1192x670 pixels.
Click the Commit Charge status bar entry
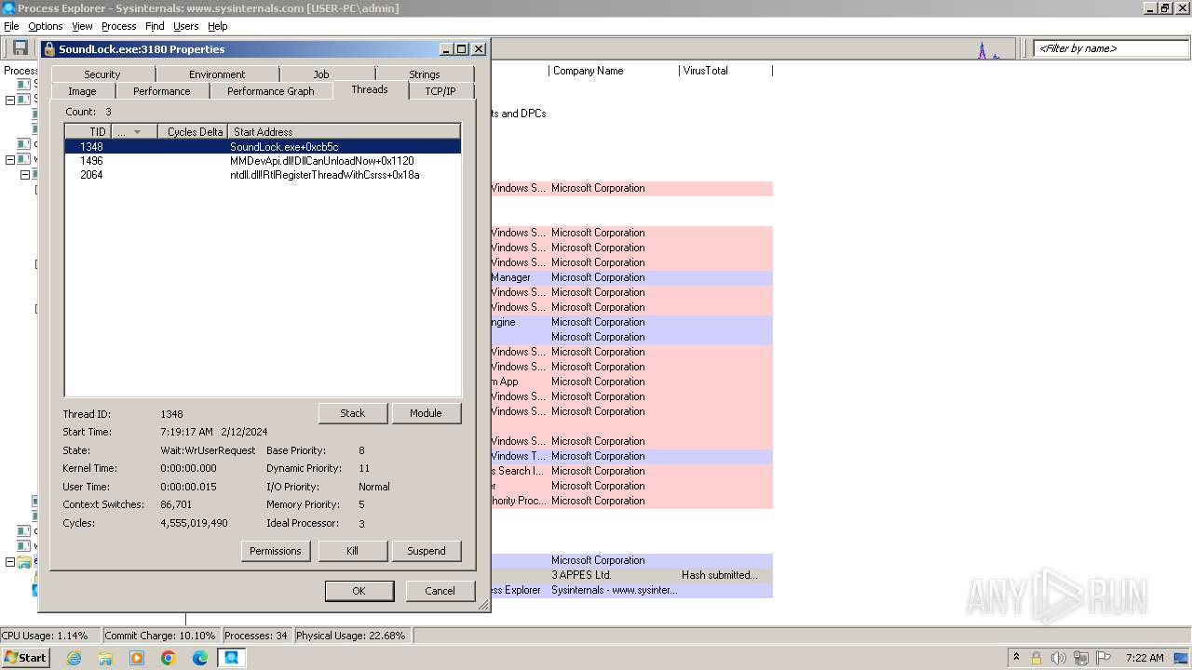tap(160, 636)
